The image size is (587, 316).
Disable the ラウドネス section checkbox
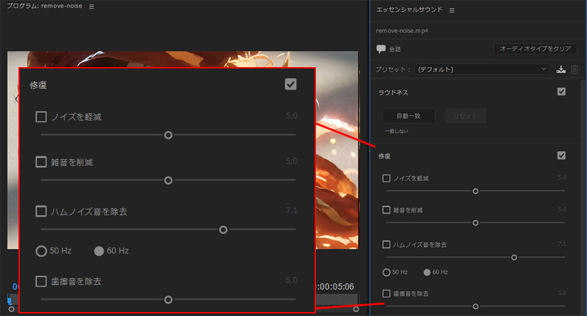[561, 92]
